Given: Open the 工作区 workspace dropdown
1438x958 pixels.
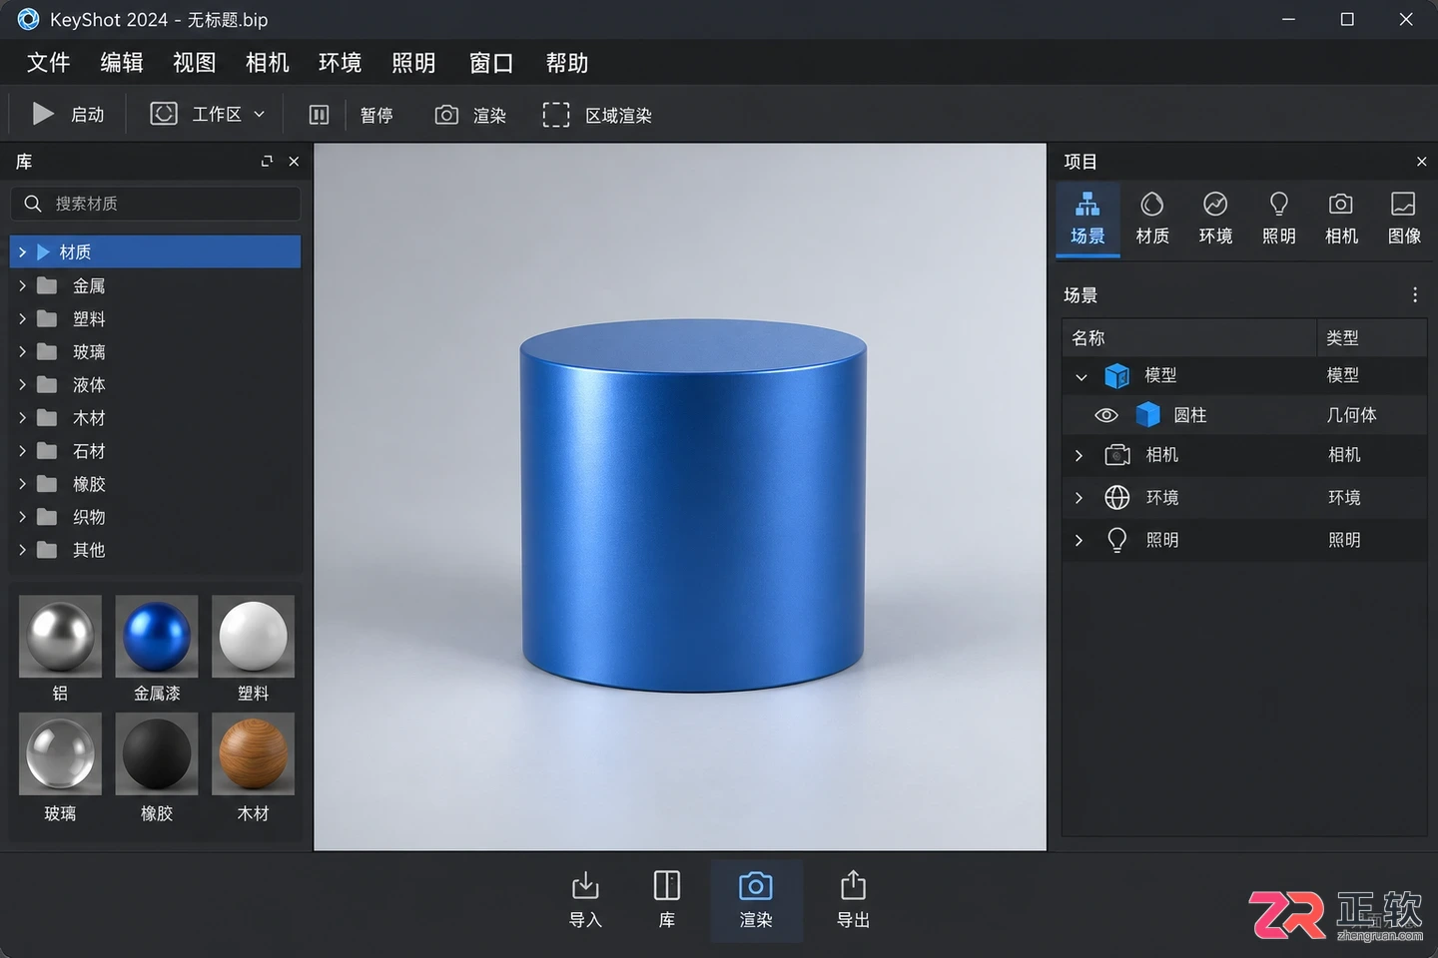Looking at the screenshot, I should [x=208, y=115].
